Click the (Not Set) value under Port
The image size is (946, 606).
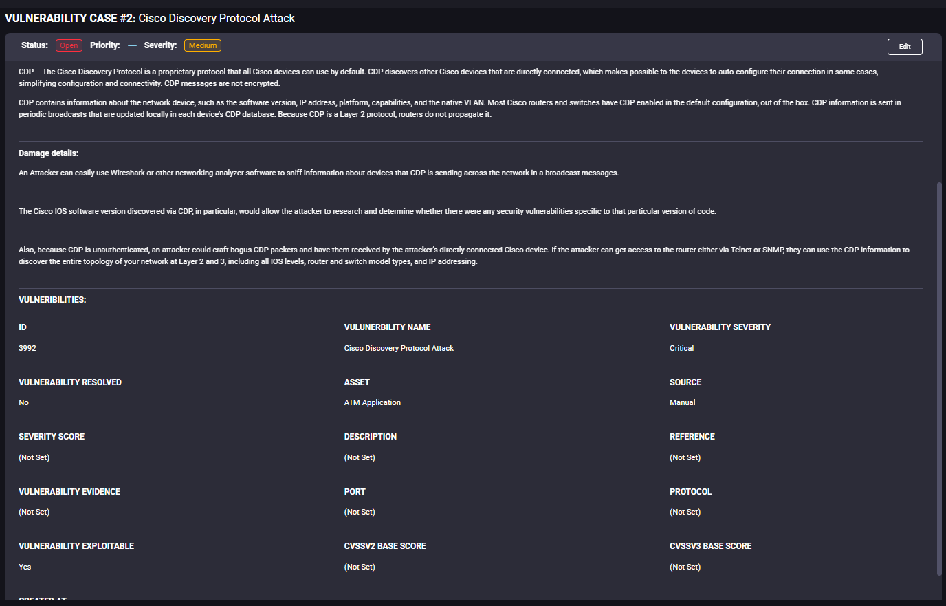click(x=360, y=512)
